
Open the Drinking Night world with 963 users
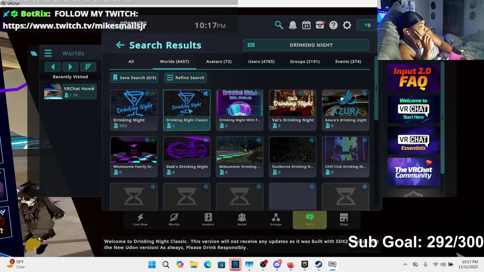(x=134, y=110)
